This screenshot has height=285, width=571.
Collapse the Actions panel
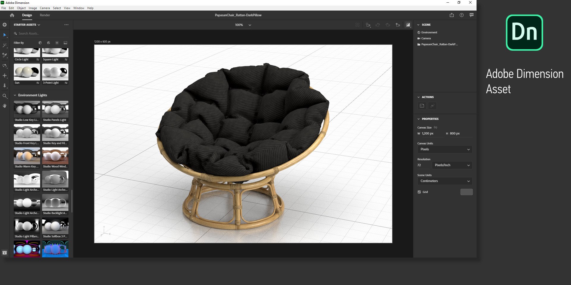pyautogui.click(x=418, y=97)
